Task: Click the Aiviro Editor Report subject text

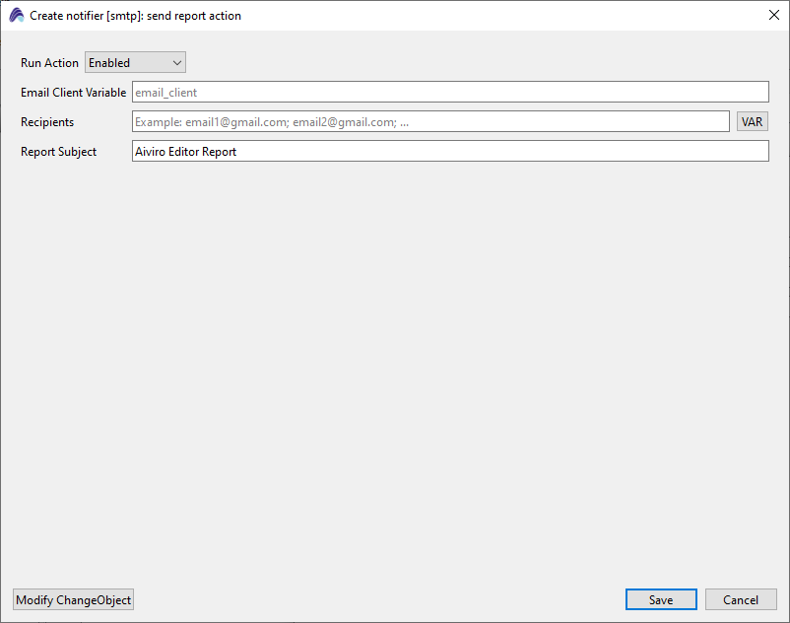Action: [185, 152]
